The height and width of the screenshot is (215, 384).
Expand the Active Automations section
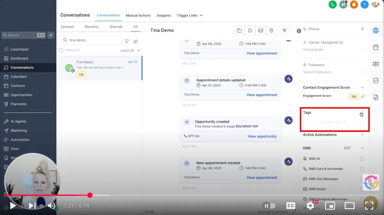pyautogui.click(x=362, y=135)
